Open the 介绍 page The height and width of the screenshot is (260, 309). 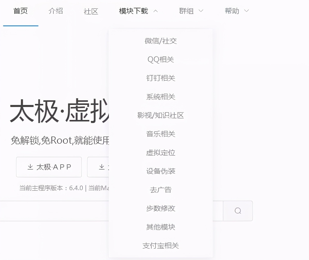[x=55, y=11]
